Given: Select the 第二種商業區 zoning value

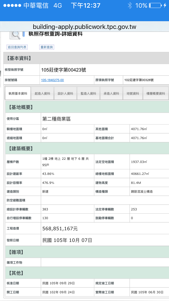Looking at the screenshot, I should tap(57, 119).
